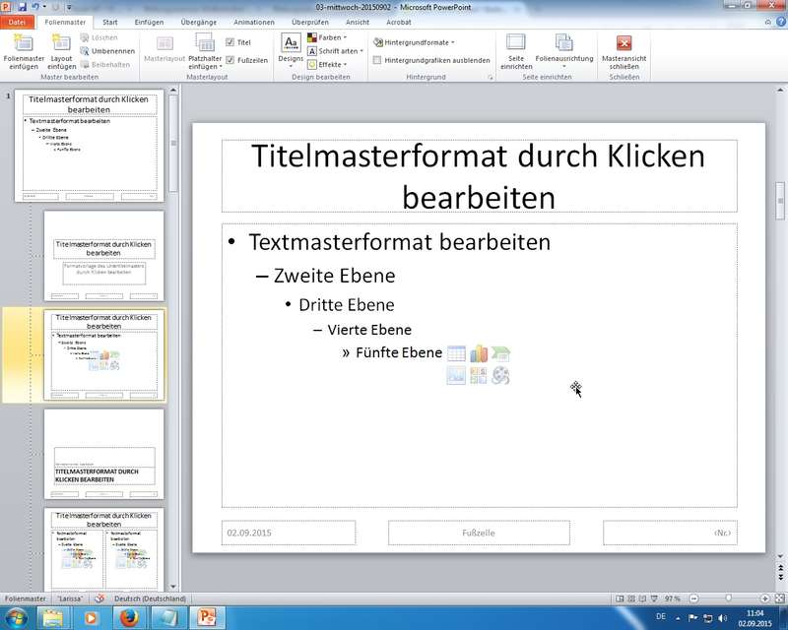Uncheck the Titel checkbox
This screenshot has height=630, width=788.
[230, 42]
